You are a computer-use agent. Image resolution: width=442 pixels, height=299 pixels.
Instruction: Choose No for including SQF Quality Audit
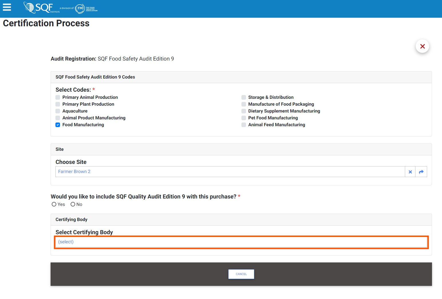73,204
